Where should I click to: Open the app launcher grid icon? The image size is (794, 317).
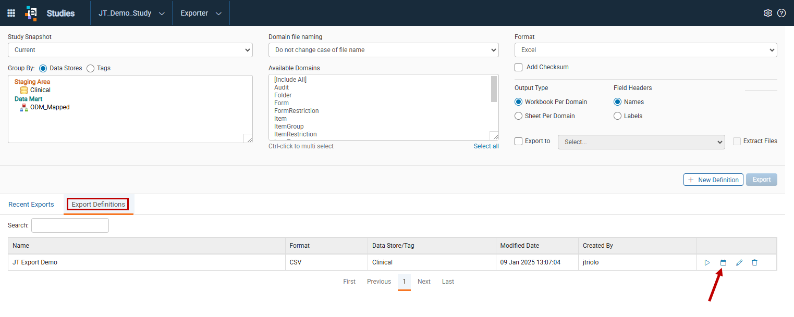point(11,13)
